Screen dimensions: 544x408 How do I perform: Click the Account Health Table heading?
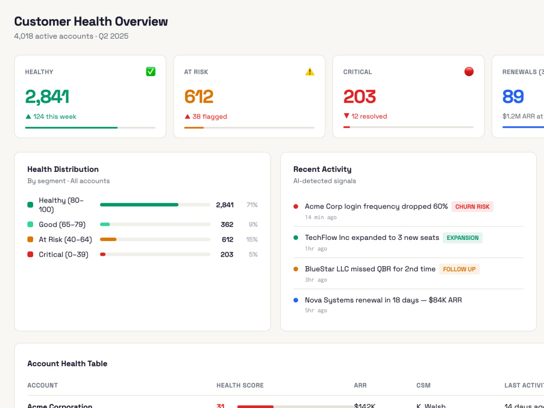[67, 363]
